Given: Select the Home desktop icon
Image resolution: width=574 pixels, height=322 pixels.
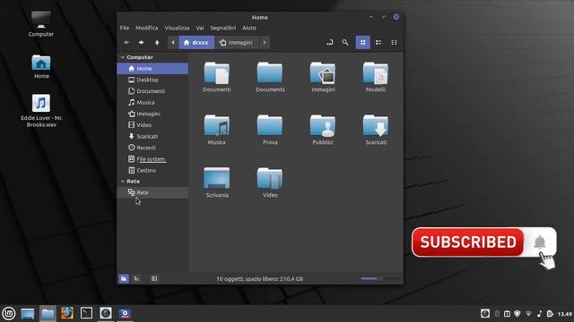Looking at the screenshot, I should tap(41, 67).
